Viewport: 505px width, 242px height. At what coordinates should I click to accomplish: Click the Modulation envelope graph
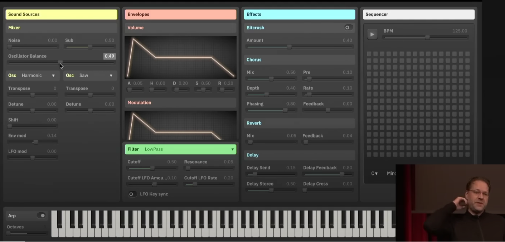[x=180, y=125]
